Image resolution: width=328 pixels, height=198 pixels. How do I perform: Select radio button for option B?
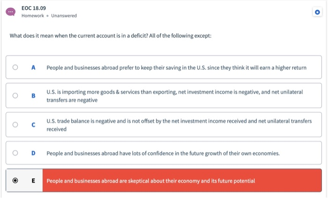coord(15,95)
